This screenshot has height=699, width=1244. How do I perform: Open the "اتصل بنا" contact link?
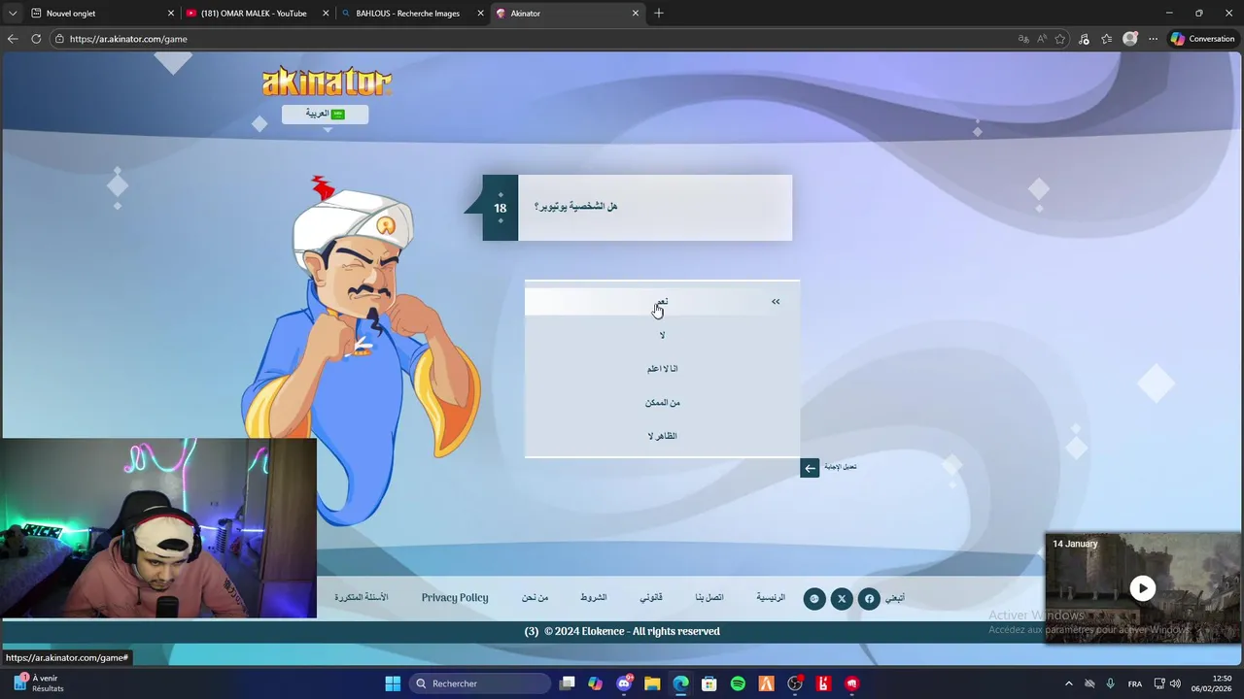pyautogui.click(x=709, y=598)
